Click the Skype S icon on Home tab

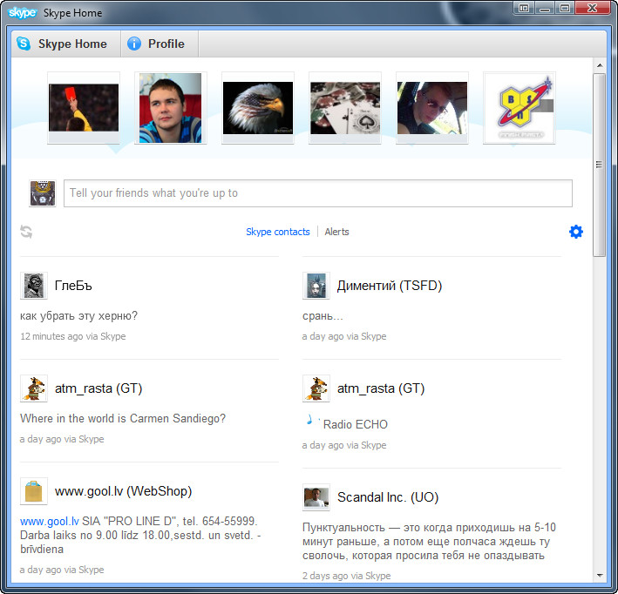click(24, 44)
